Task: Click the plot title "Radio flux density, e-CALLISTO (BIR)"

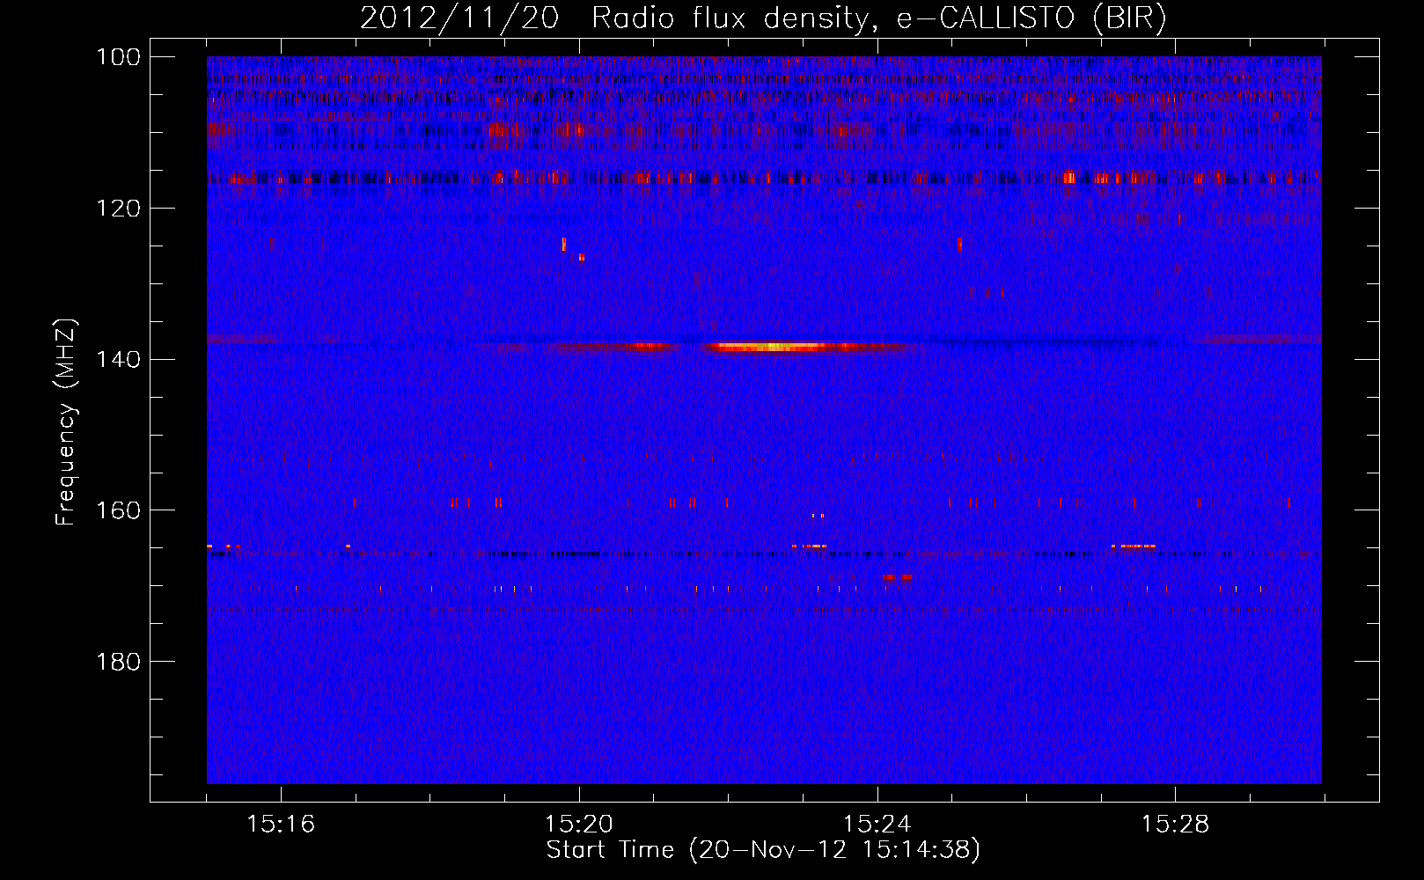Action: pos(878,18)
